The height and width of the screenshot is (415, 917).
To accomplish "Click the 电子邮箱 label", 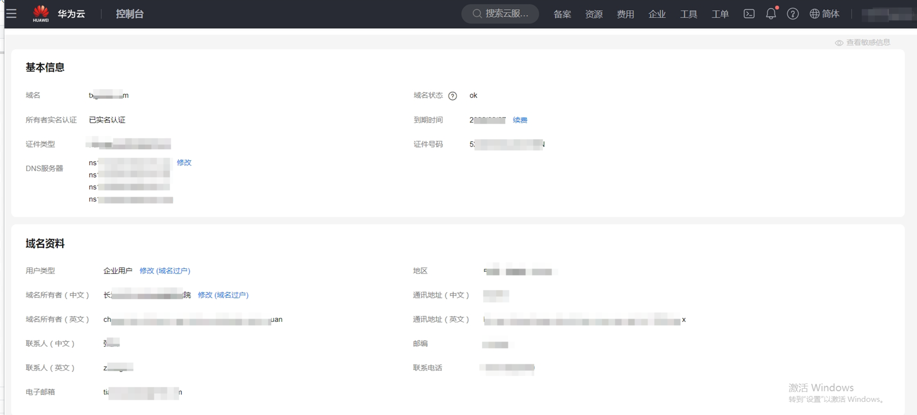I will (40, 392).
